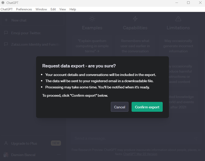
Task: Click Processing may take some time text
Action: (x=97, y=87)
